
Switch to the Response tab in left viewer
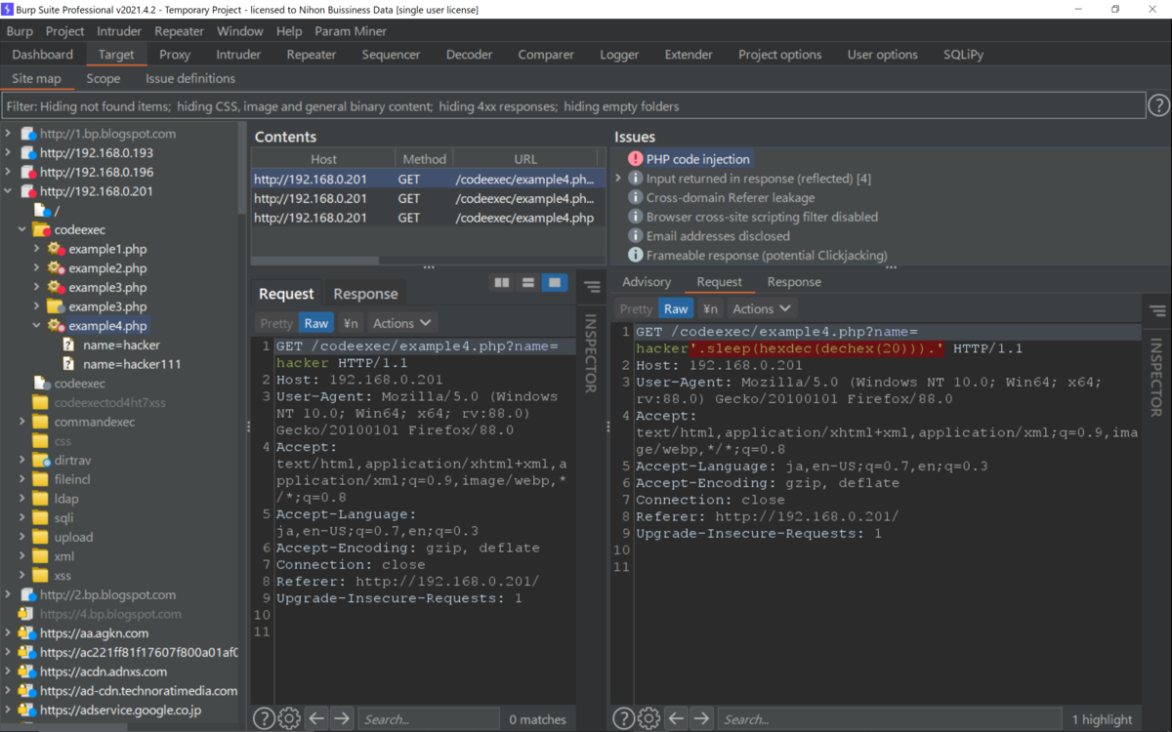pos(365,294)
